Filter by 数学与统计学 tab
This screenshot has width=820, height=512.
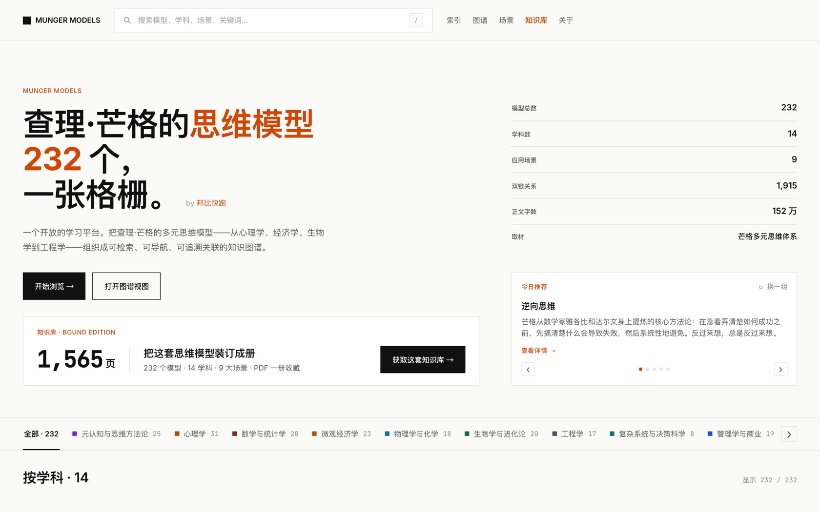[265, 434]
